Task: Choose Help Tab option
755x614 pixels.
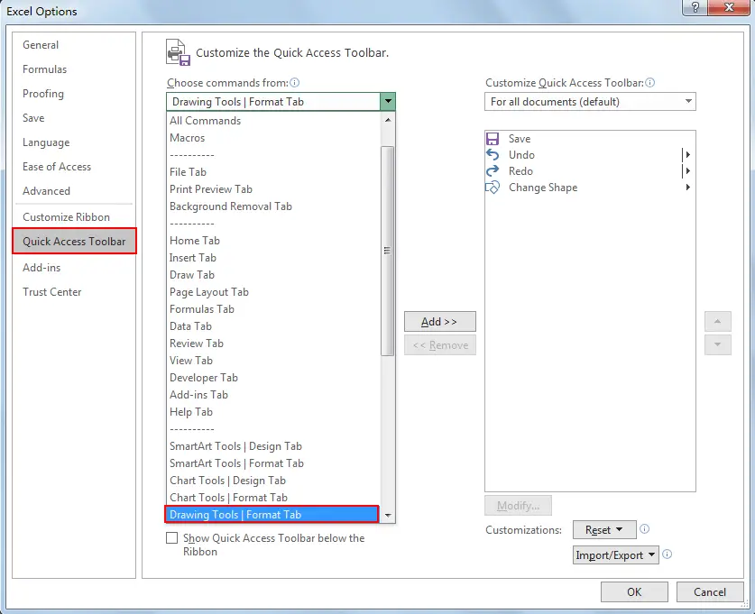Action: click(x=273, y=412)
